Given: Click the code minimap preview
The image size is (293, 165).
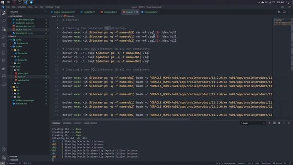Looking at the screenshot, I should (x=282, y=22).
